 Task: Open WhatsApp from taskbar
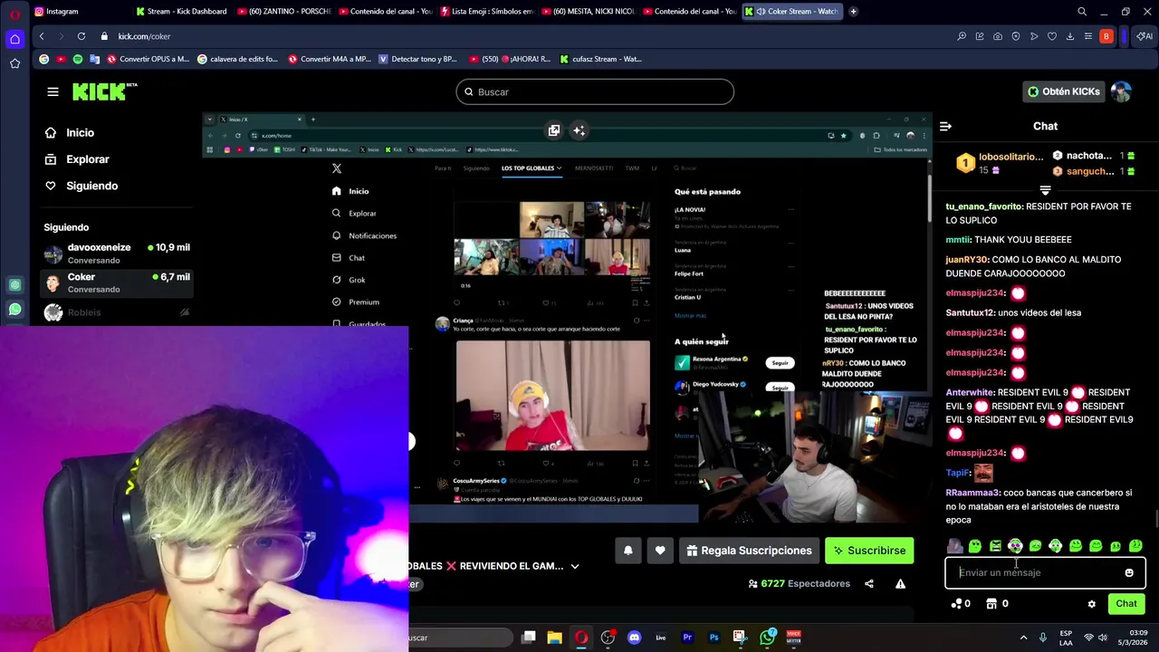click(x=768, y=638)
